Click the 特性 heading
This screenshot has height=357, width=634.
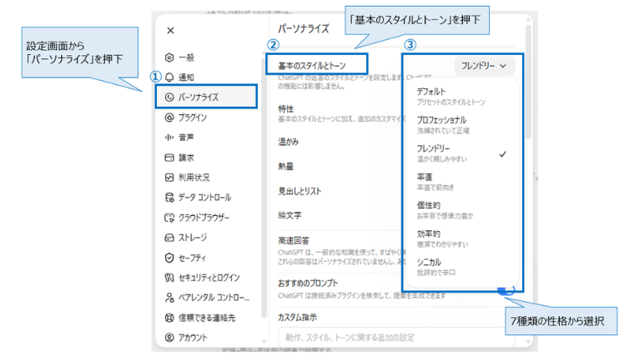pos(286,108)
